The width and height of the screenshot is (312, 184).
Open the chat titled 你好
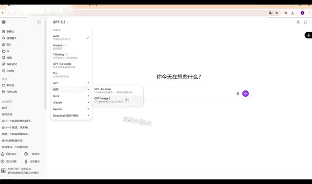pos(5,108)
